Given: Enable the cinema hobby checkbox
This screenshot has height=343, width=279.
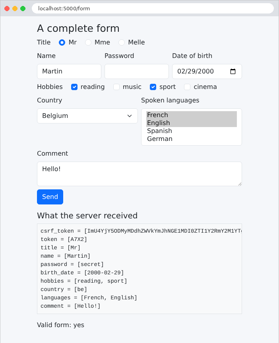Looking at the screenshot, I should [187, 87].
